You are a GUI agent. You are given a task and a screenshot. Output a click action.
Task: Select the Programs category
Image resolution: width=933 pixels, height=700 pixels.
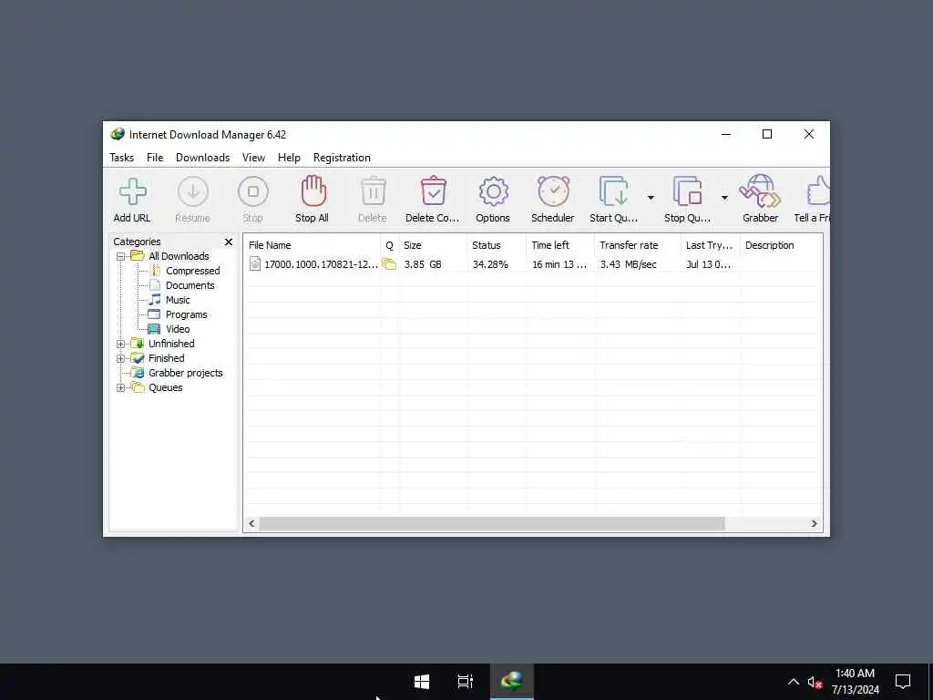coord(186,314)
